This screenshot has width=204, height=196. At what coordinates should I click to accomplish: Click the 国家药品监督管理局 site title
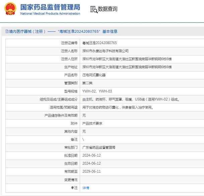tap(50, 7)
